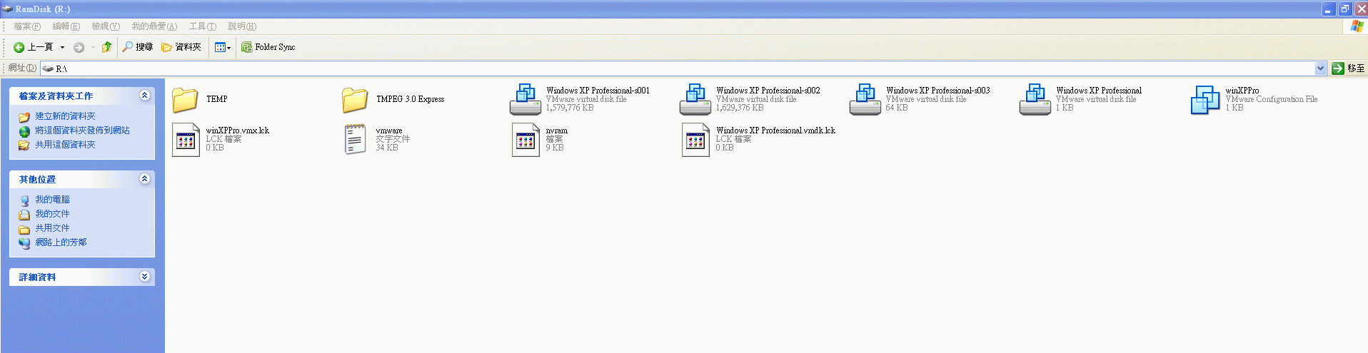
Task: Go to 共用文件
Action: pos(52,228)
